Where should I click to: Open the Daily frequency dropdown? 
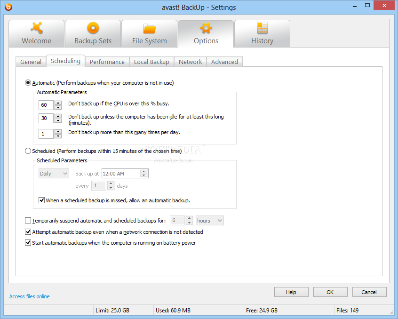click(x=54, y=174)
